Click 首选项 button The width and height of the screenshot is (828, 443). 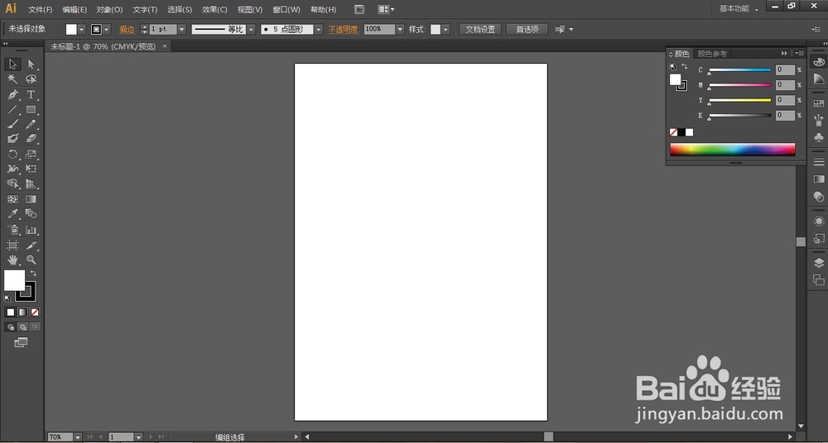[x=527, y=30]
